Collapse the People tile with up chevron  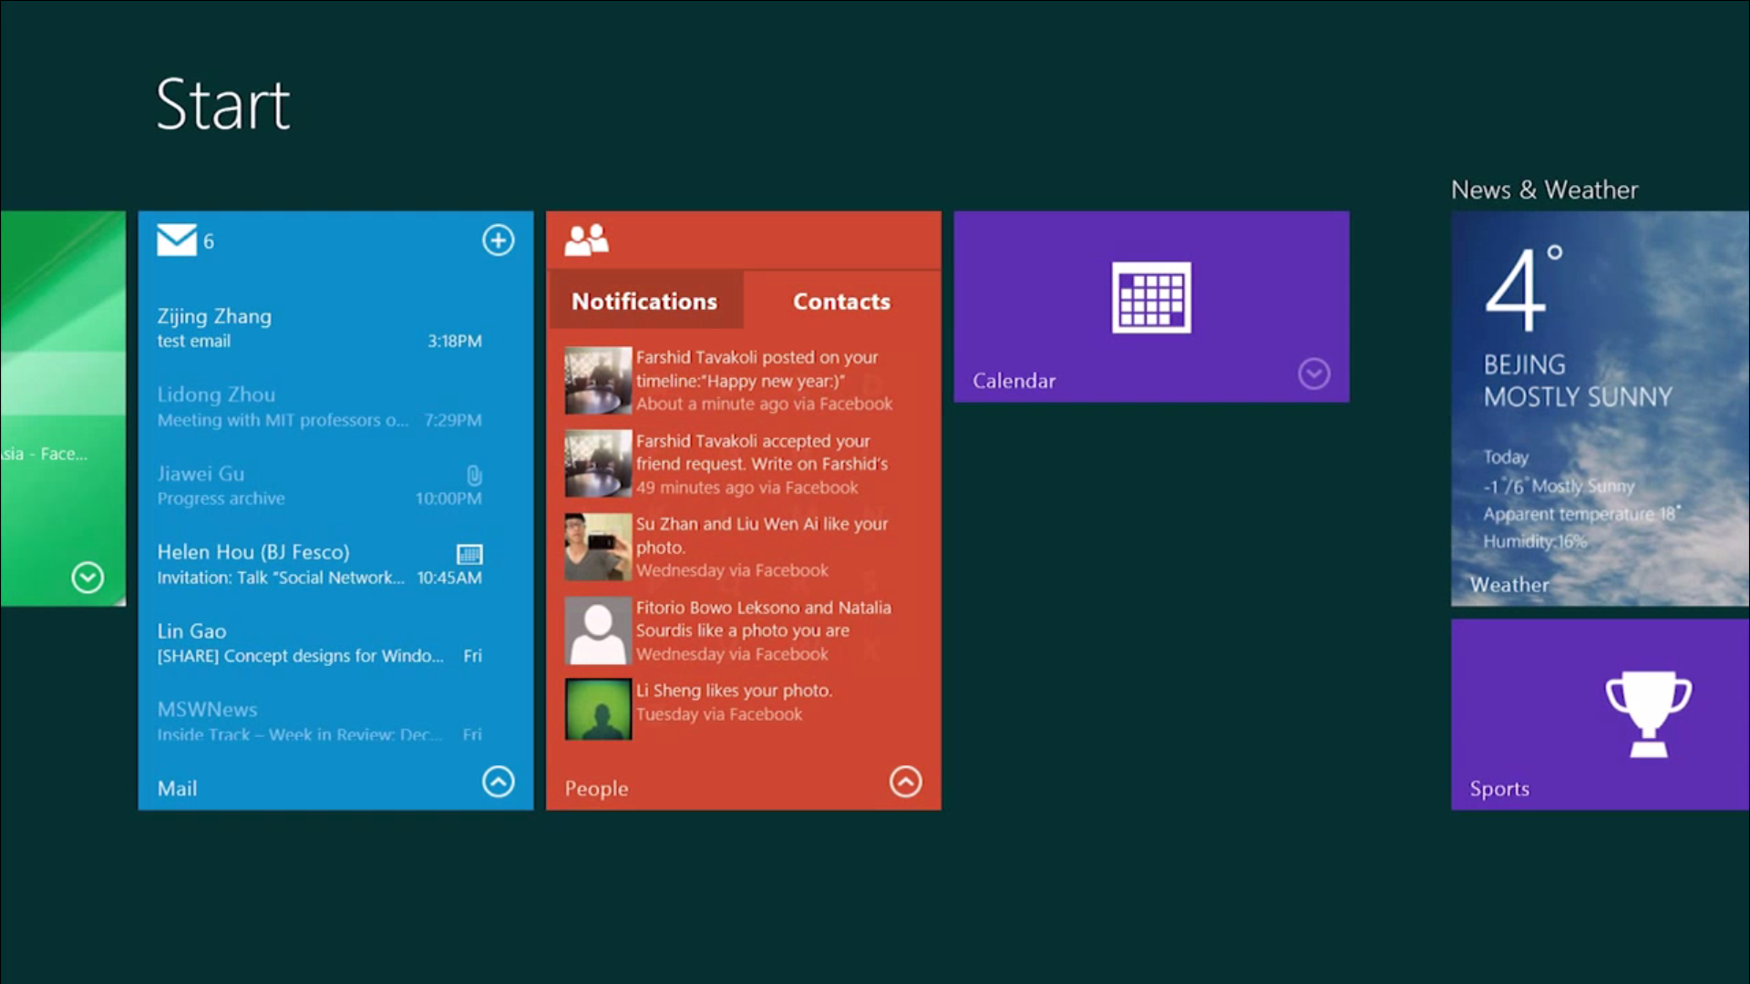coord(905,782)
